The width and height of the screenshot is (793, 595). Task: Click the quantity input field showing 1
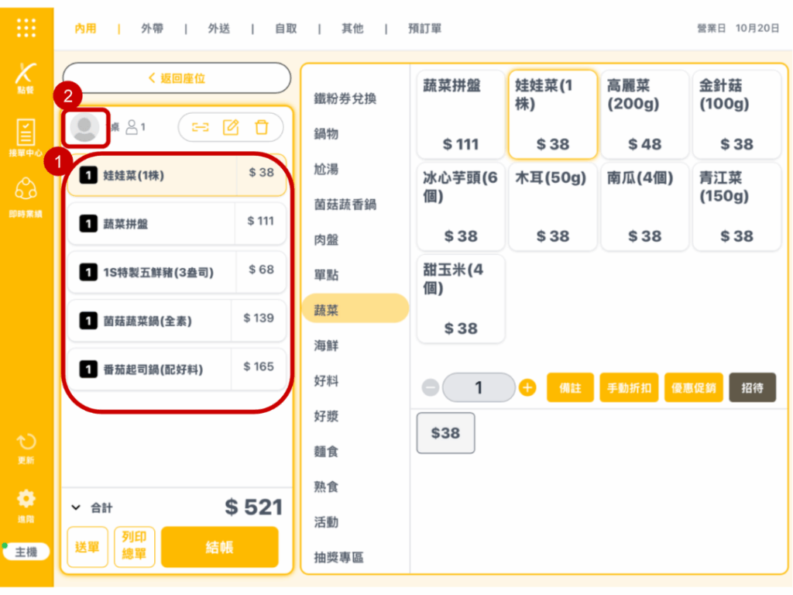pyautogui.click(x=479, y=387)
